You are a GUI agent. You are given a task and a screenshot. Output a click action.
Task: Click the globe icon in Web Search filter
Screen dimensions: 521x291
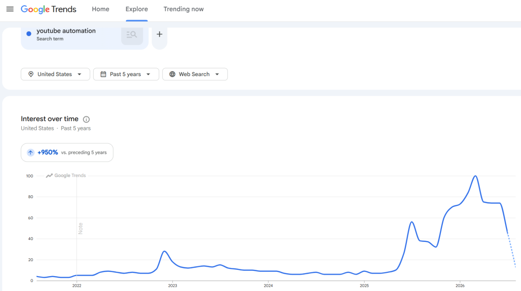(172, 74)
